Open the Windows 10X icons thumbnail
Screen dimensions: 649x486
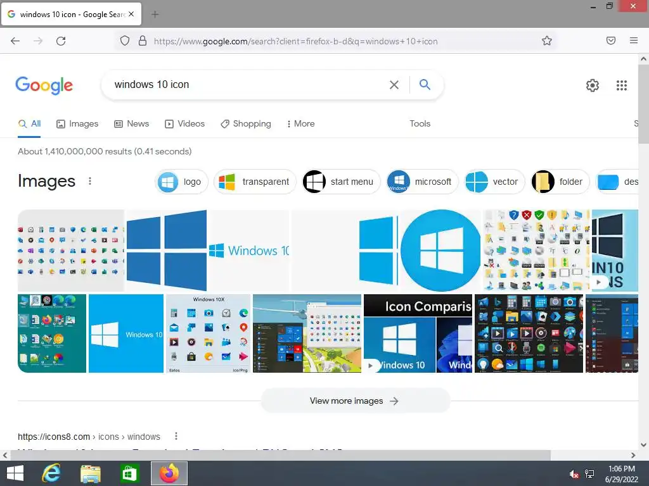(x=208, y=333)
